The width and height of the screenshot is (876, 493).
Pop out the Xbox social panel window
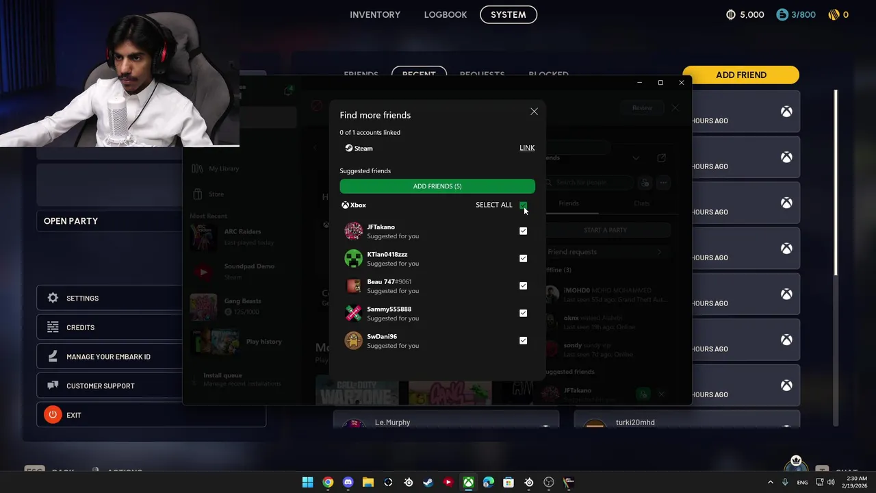coord(661,158)
